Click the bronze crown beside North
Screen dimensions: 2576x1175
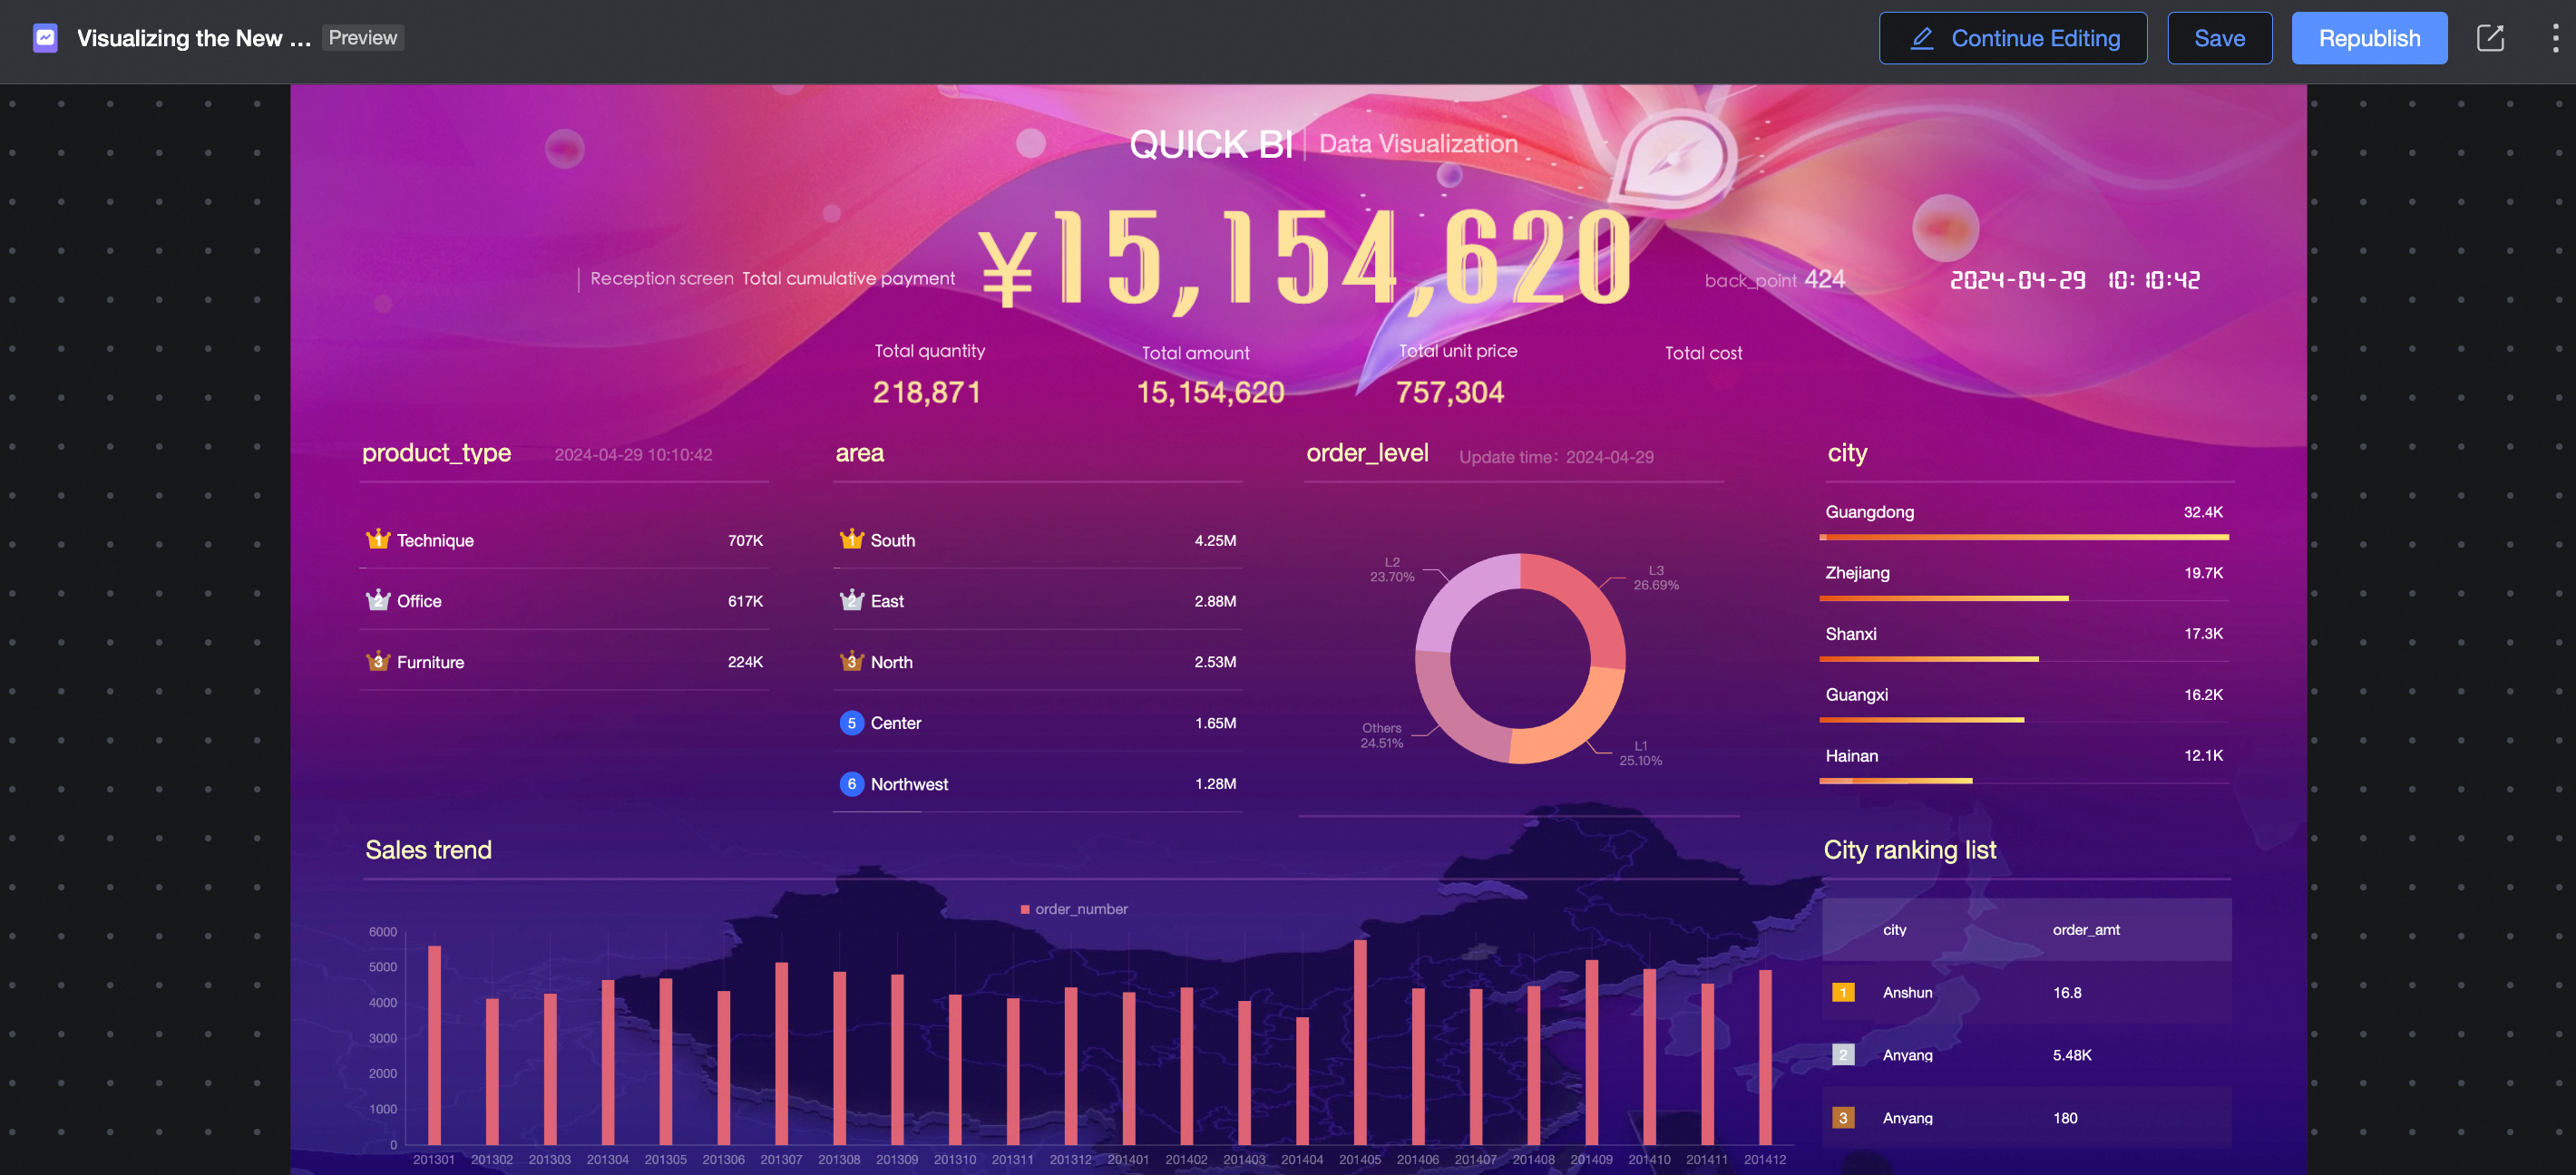click(851, 662)
